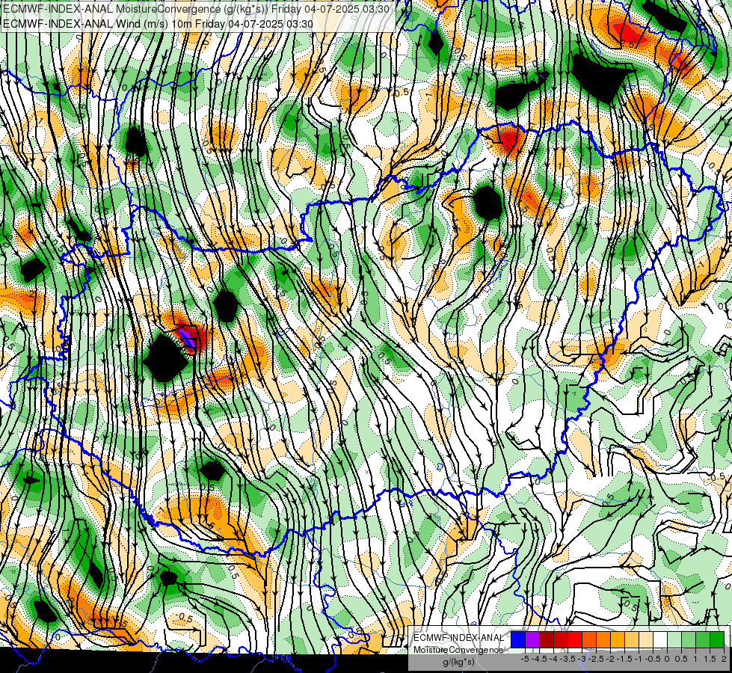Image resolution: width=732 pixels, height=673 pixels.
Task: Click the blue swatch in the legend
Action: 518,639
